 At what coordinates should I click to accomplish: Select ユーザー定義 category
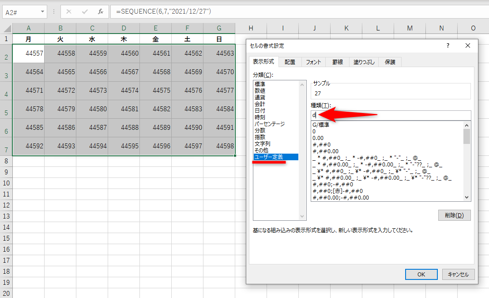click(x=276, y=157)
